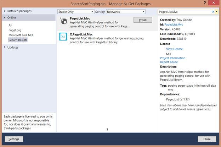The image size is (221, 147).
Task: Click the 'Version: 4.5.0.0' text
Action: (170, 29)
